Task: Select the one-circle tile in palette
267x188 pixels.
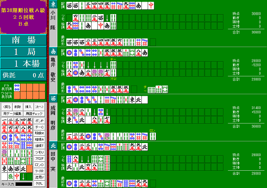Action: coord(4,138)
